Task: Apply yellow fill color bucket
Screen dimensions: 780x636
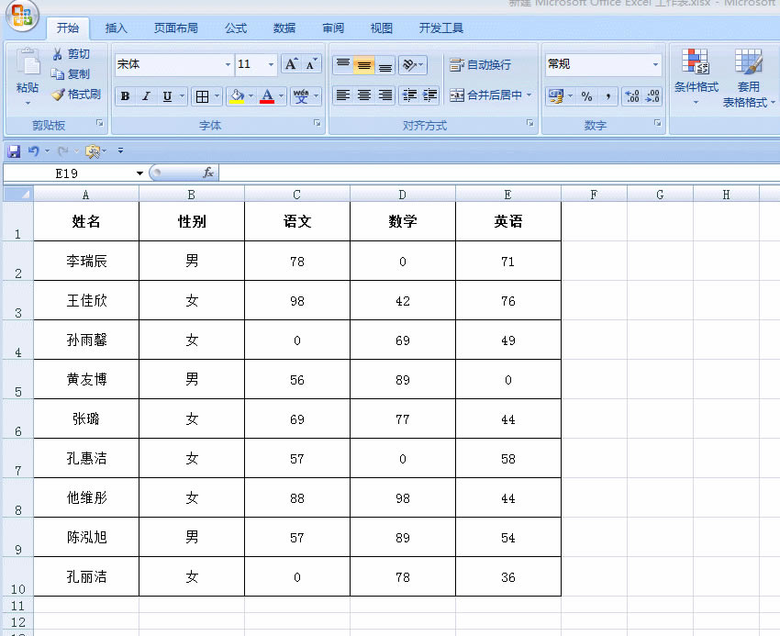Action: coord(237,96)
